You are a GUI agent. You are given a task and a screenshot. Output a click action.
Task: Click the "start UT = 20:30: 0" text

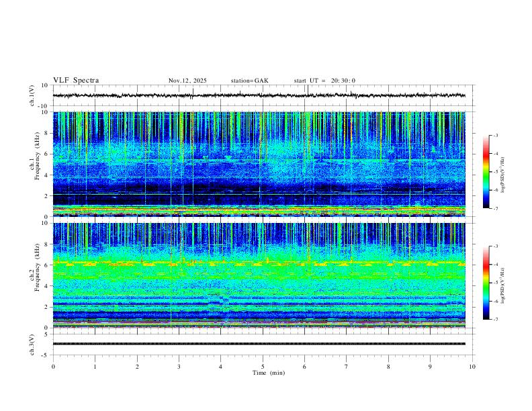[324, 81]
